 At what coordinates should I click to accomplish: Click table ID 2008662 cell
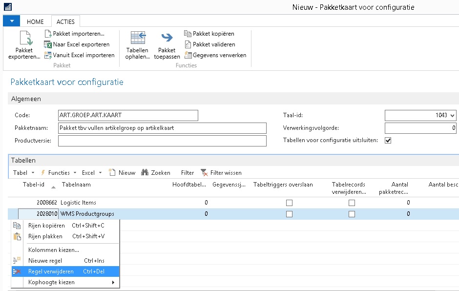[x=47, y=203]
